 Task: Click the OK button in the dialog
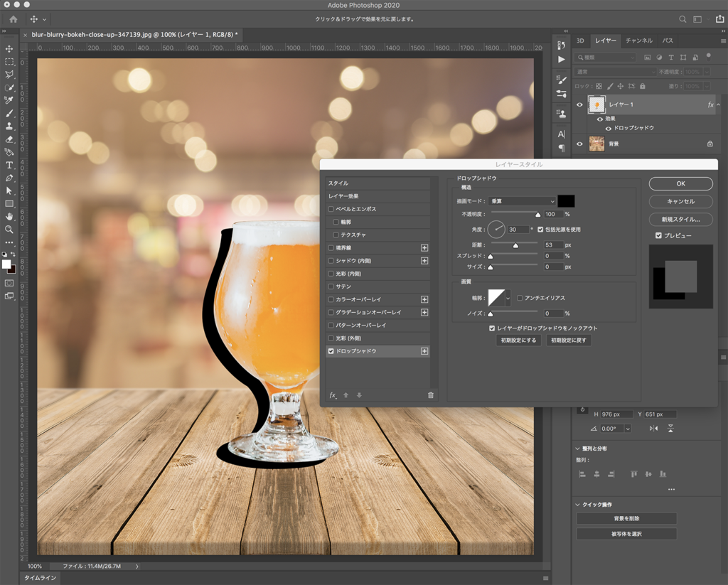680,183
